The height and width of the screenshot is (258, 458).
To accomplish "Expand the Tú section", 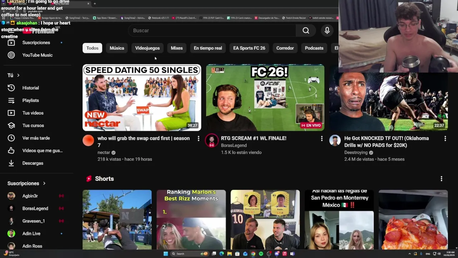I will pyautogui.click(x=14, y=75).
